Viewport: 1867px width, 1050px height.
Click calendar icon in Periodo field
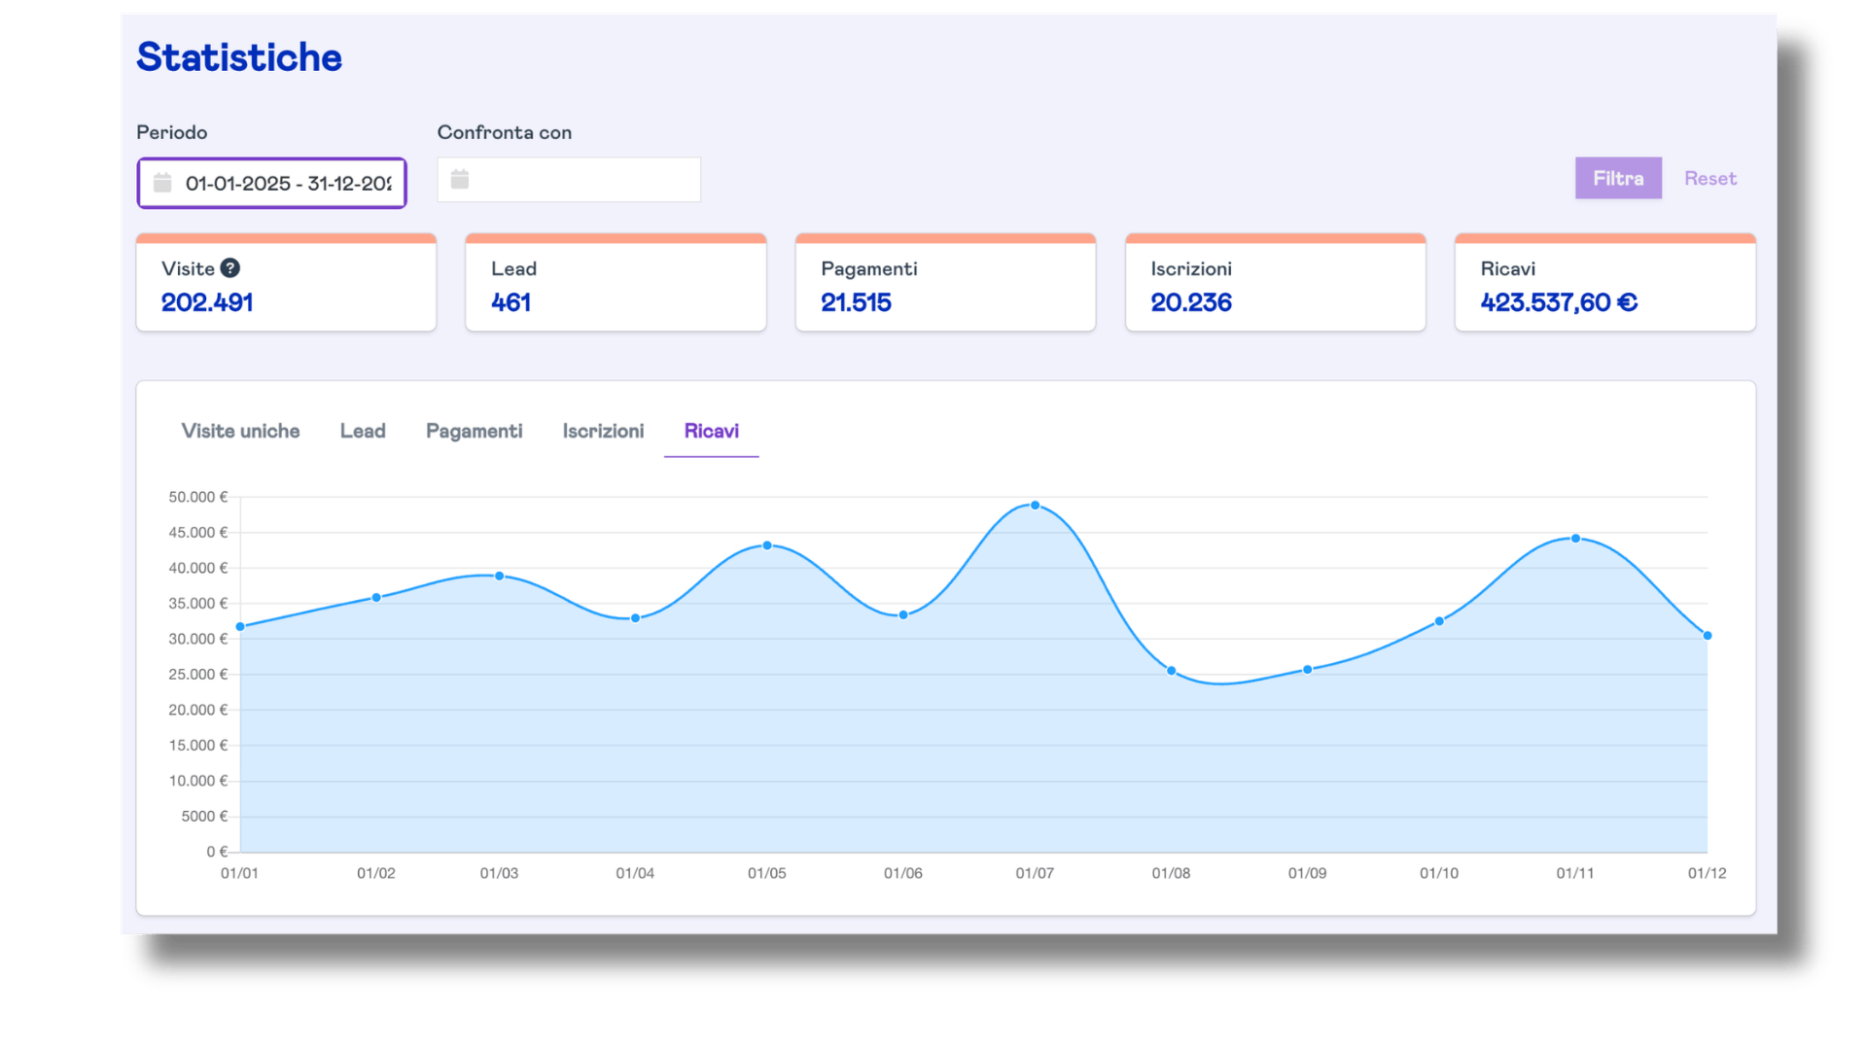coord(162,183)
